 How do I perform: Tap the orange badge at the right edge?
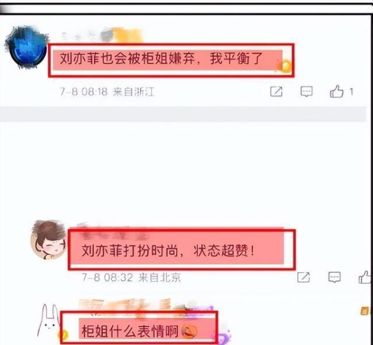pos(366,311)
